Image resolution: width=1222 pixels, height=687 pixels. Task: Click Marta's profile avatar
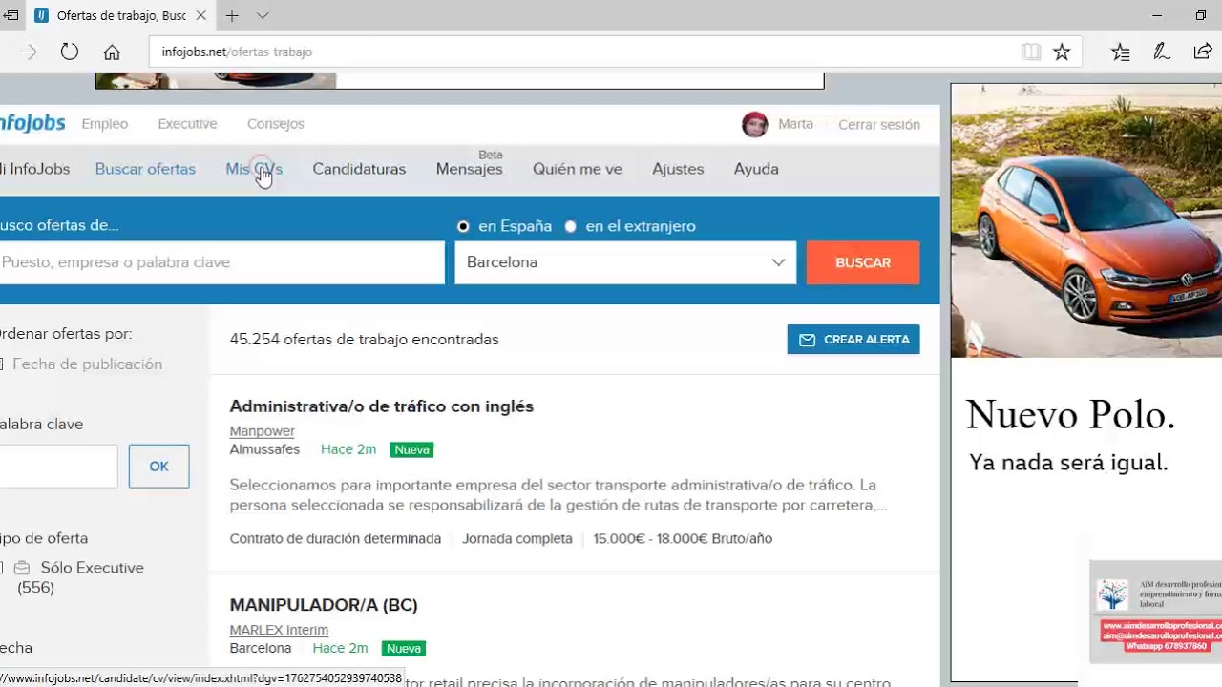755,124
